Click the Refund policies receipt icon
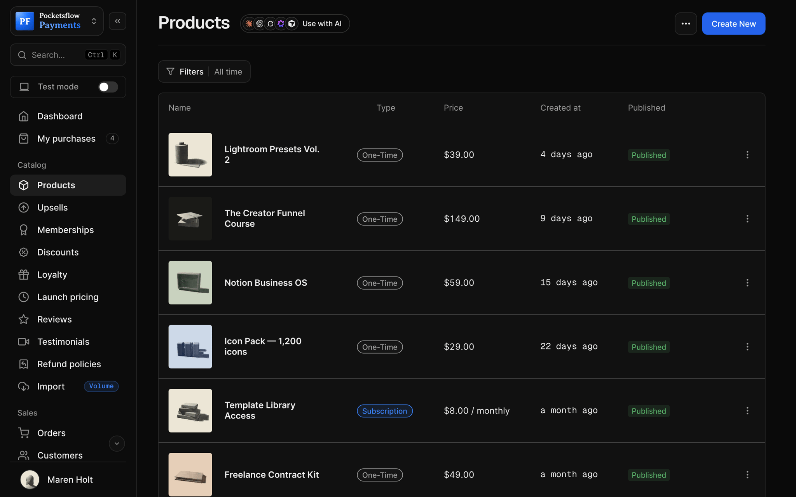 click(x=24, y=364)
